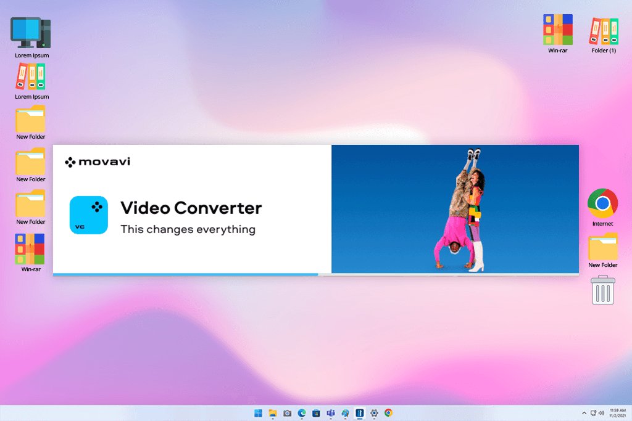
Task: Click the Movavi Video Converter VC app logo
Action: point(89,215)
